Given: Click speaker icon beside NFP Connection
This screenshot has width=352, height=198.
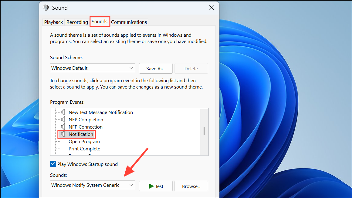Looking at the screenshot, I should (x=63, y=127).
